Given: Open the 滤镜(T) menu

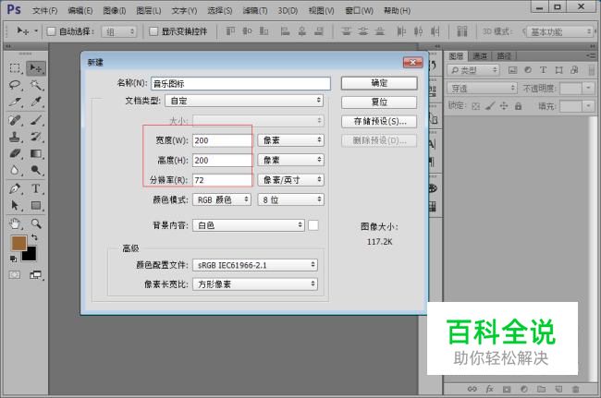Looking at the screenshot, I should [255, 11].
